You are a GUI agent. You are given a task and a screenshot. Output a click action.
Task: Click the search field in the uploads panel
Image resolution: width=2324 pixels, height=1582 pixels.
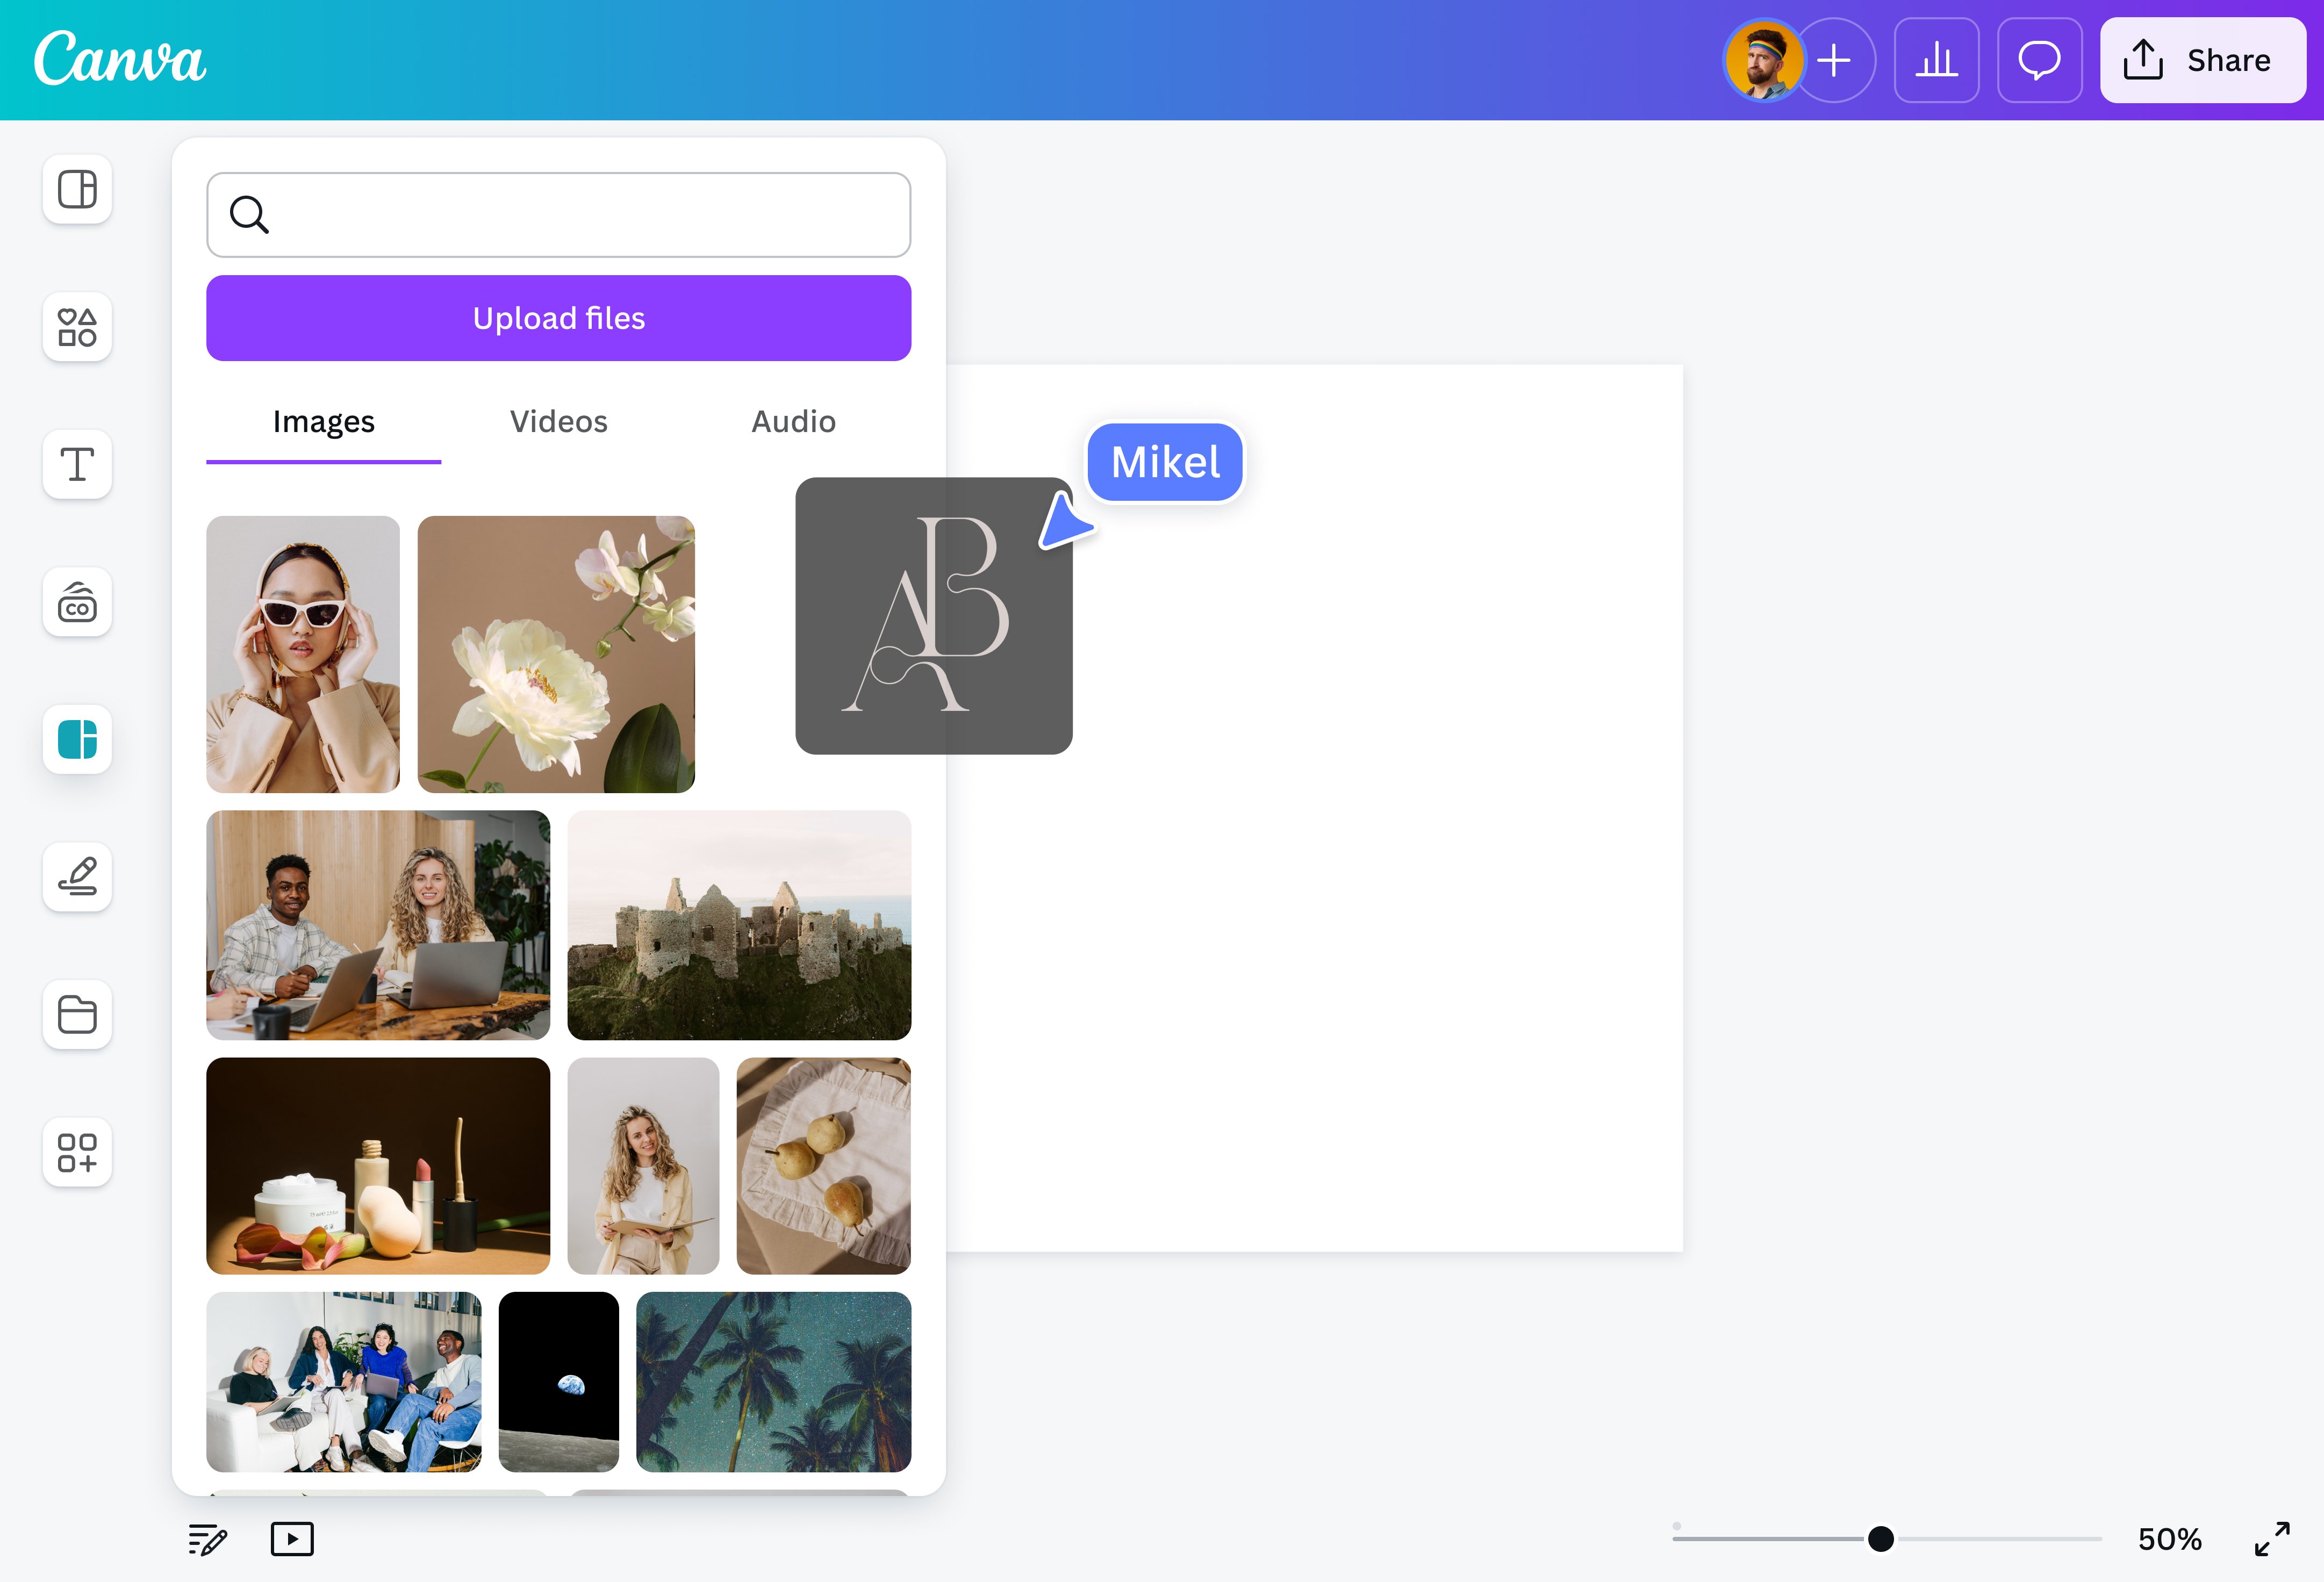[x=558, y=214]
